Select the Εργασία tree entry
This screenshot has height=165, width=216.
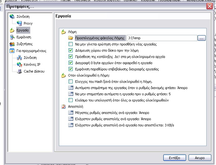coord(22,30)
